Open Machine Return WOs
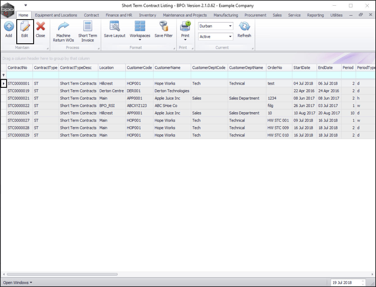376x287 pixels. pyautogui.click(x=64, y=32)
